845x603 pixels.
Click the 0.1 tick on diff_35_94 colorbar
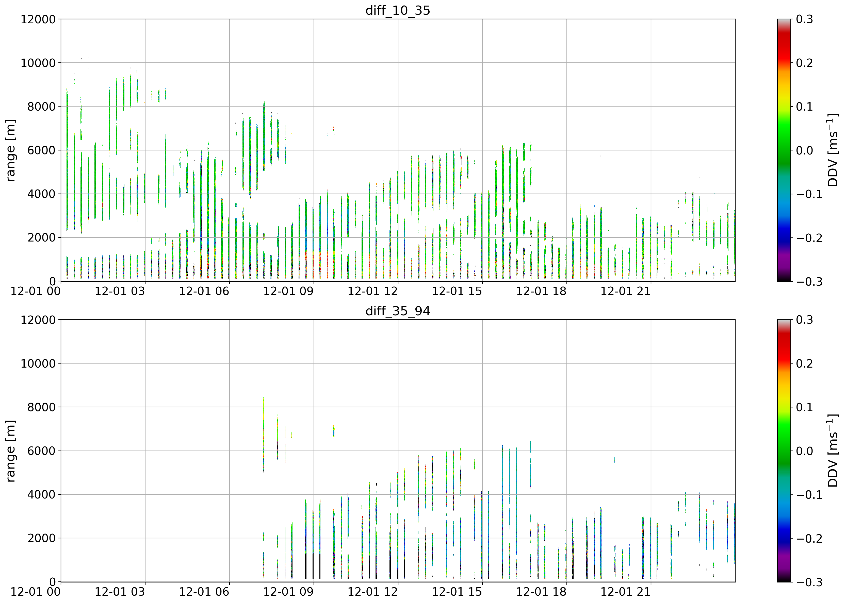pyautogui.click(x=804, y=407)
